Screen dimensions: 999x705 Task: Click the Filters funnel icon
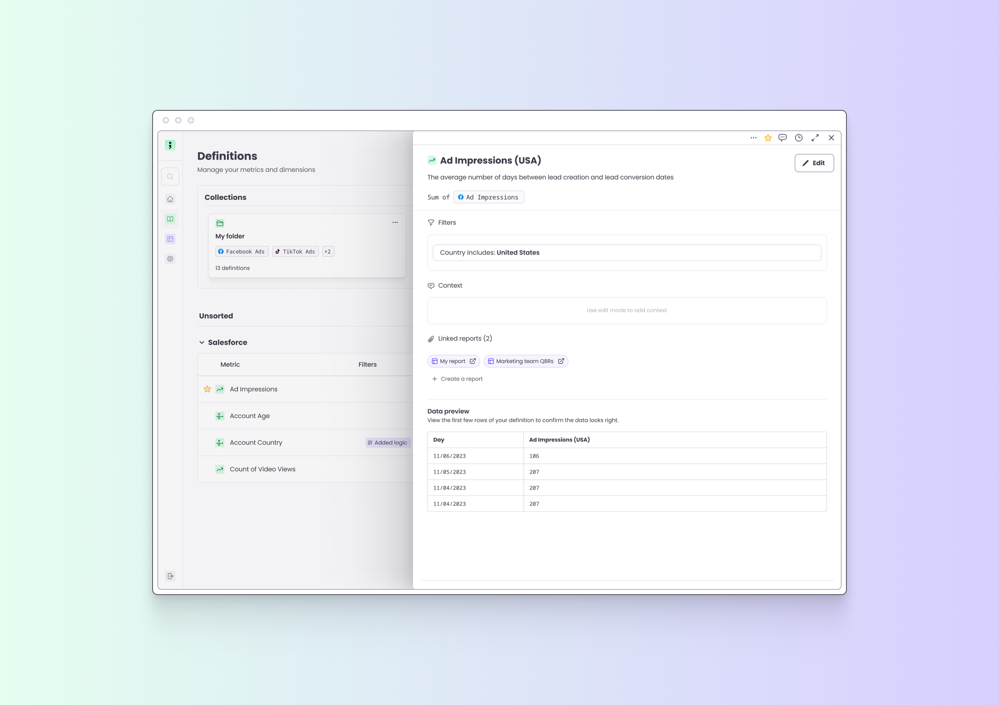tap(431, 222)
